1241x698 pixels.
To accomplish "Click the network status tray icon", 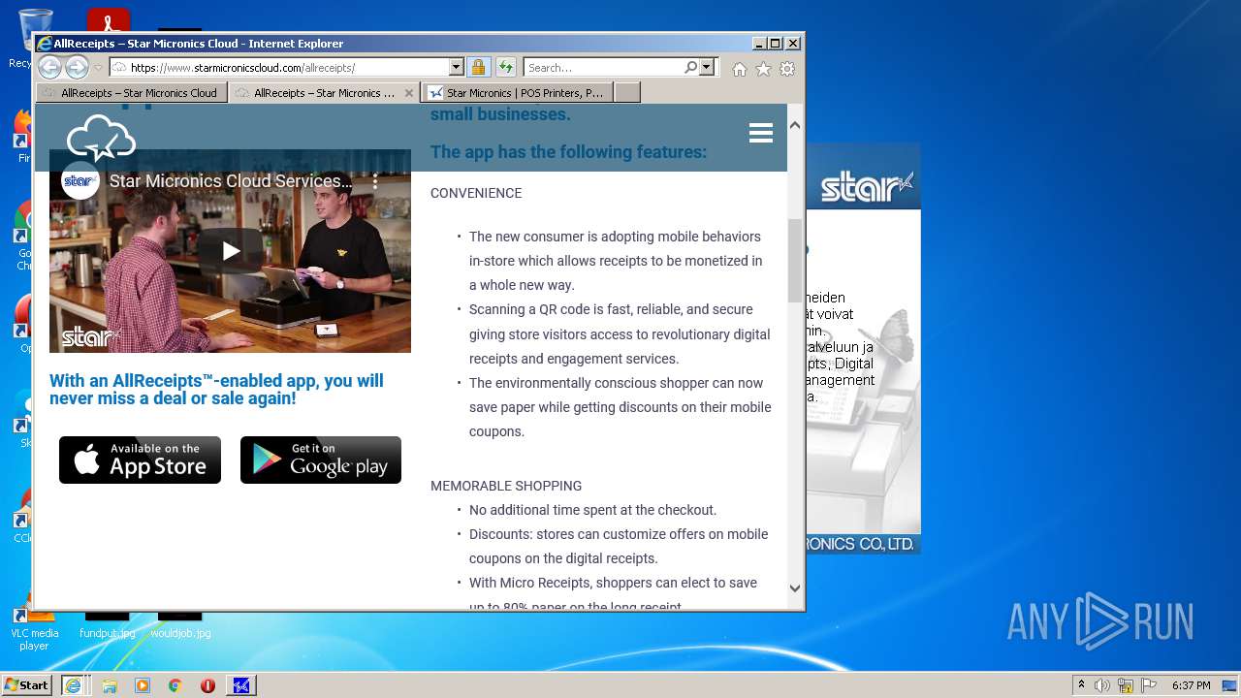I will (1126, 685).
